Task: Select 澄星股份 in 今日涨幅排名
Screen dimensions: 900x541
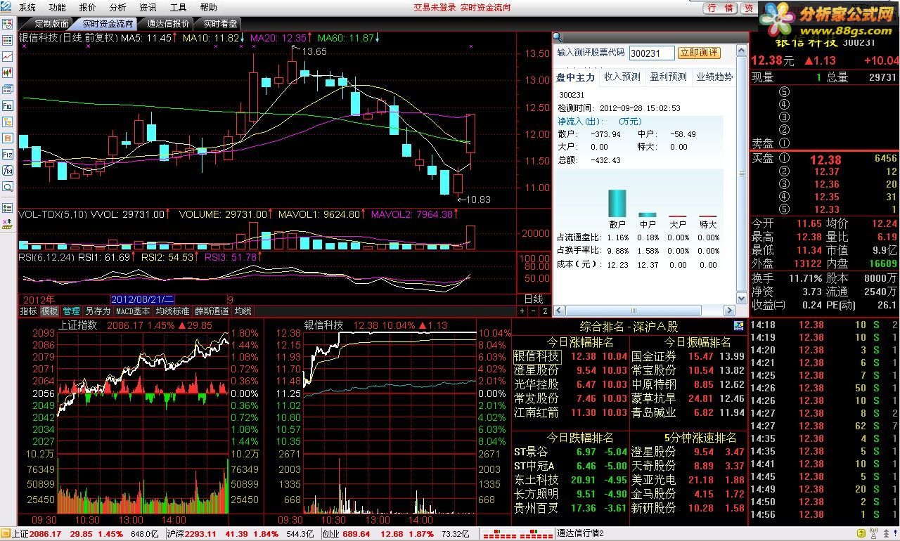Action: [537, 370]
